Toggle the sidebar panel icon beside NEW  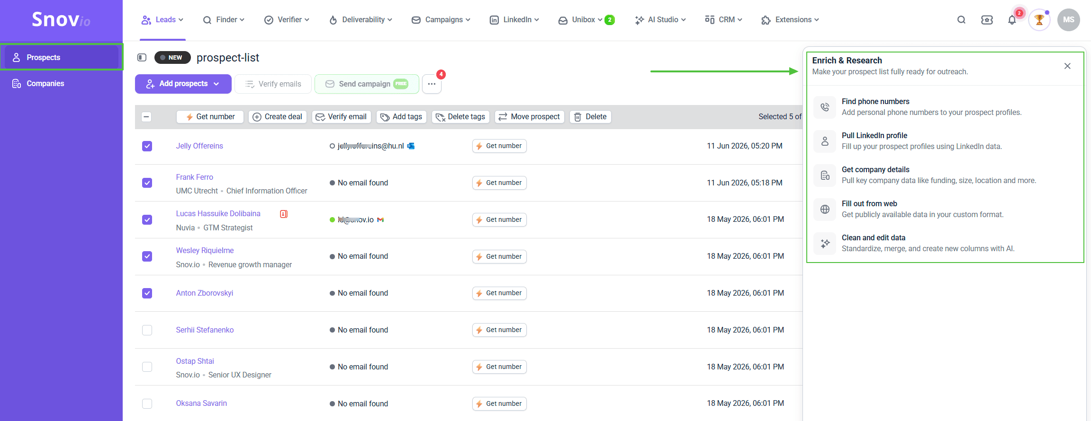point(142,57)
